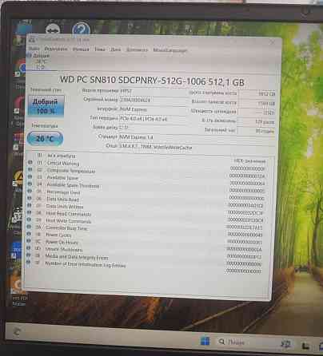The height and width of the screenshot is (356, 323).
Task: Open the Файл menu
Action: 34,49
